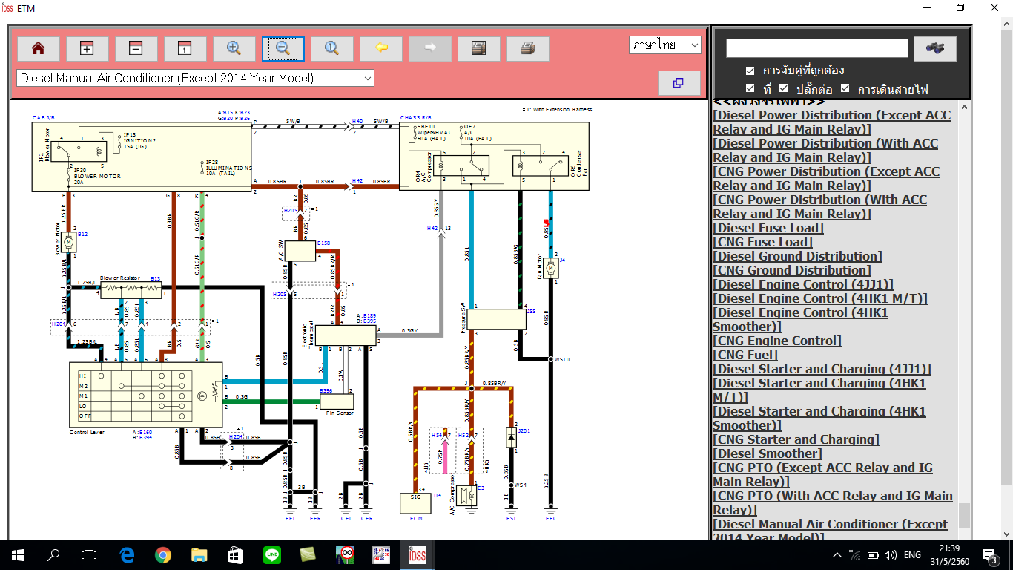Toggle the การเดินสายไฟ checkbox
This screenshot has height=570, width=1013.
[845, 89]
